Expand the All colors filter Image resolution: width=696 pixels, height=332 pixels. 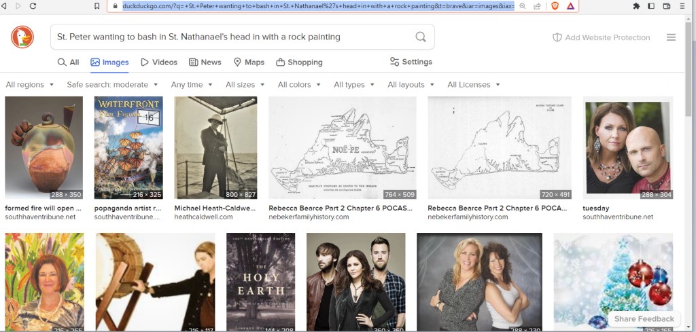click(x=299, y=85)
